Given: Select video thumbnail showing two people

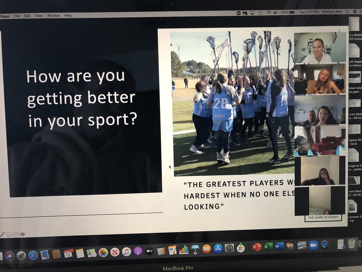Looking at the screenshot, I should click(320, 110).
